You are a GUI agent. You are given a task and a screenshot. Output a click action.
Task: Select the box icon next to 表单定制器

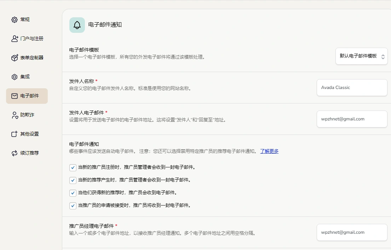14,58
